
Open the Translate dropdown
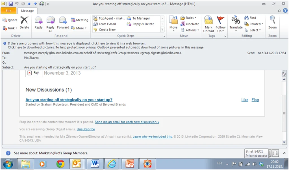tap(236, 24)
